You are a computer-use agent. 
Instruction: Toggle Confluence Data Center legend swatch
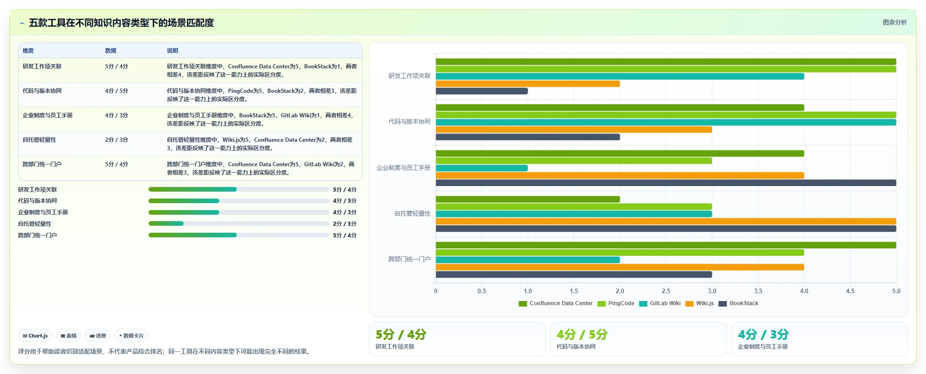[523, 303]
